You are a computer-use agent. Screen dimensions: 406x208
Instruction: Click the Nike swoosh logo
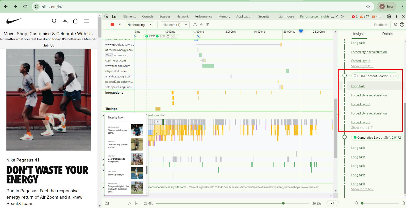14,21
